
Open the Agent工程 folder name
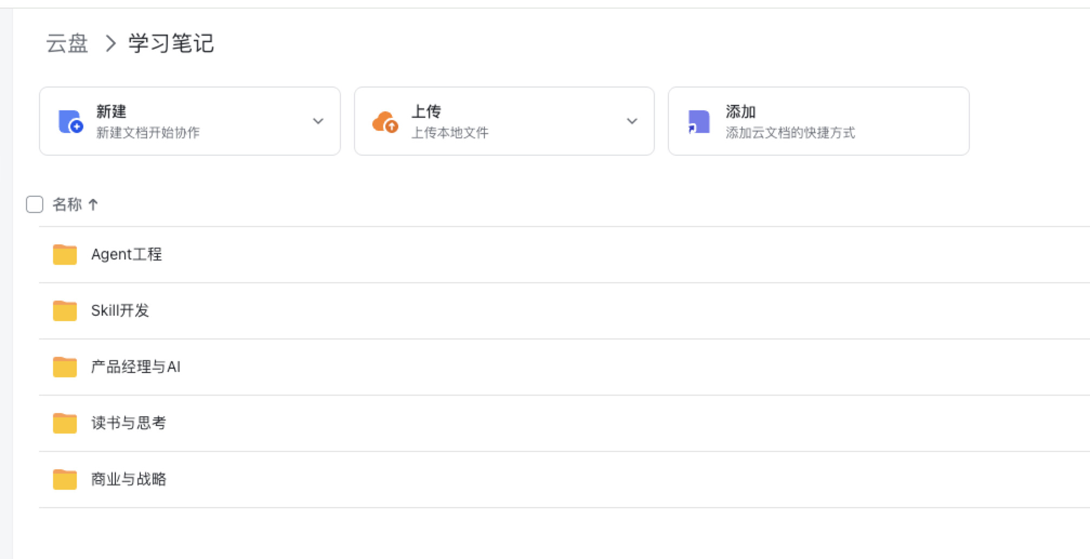pyautogui.click(x=127, y=254)
